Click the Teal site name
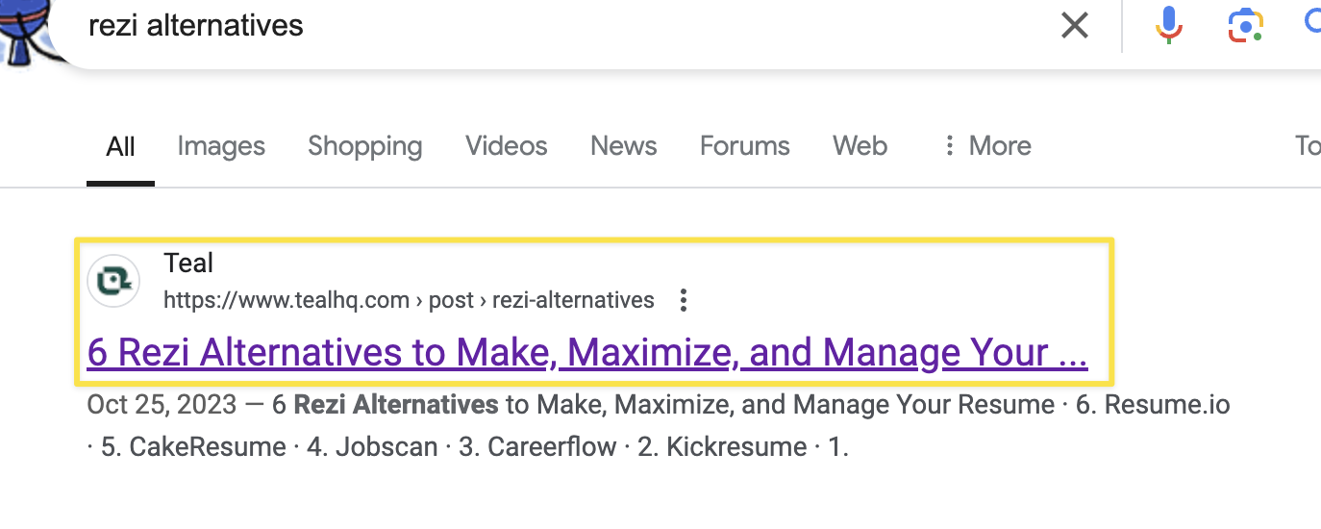This screenshot has width=1321, height=529. pyautogui.click(x=188, y=263)
